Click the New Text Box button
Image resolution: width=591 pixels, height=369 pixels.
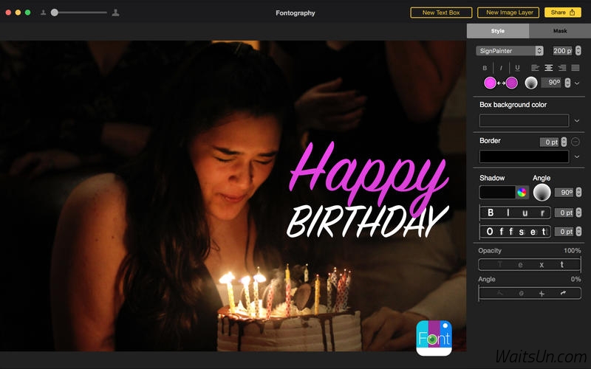(x=441, y=13)
